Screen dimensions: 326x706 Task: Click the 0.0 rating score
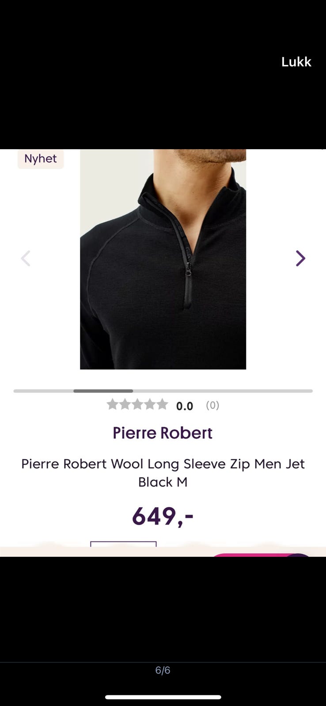(185, 406)
